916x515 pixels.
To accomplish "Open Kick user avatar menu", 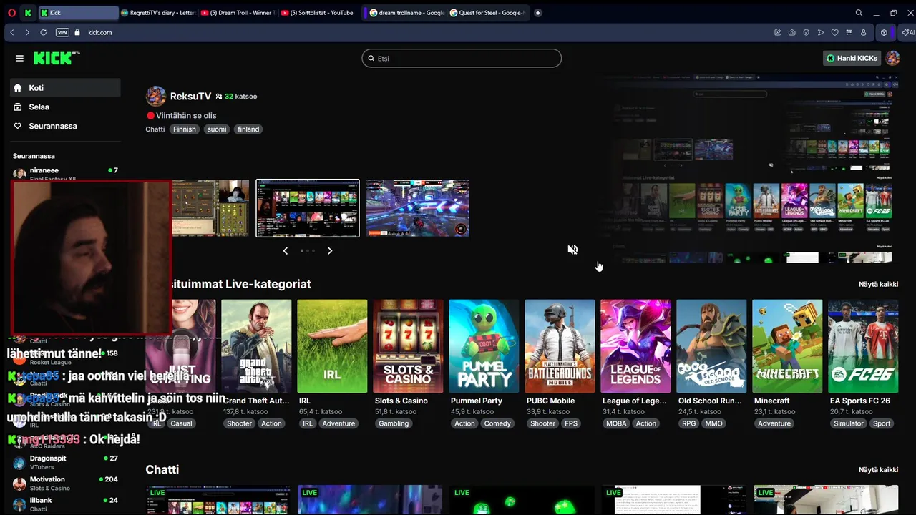I will (892, 58).
